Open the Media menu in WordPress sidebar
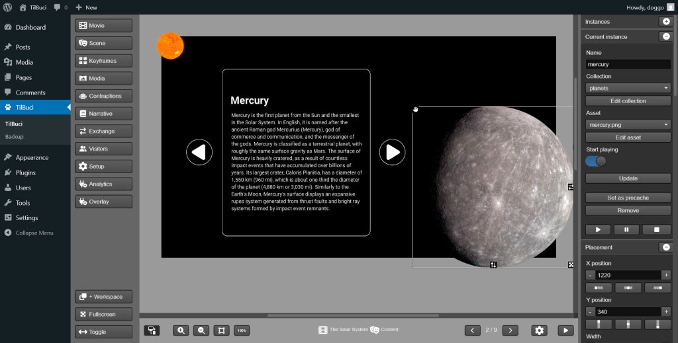Image resolution: width=678 pixels, height=343 pixels. pyautogui.click(x=24, y=62)
